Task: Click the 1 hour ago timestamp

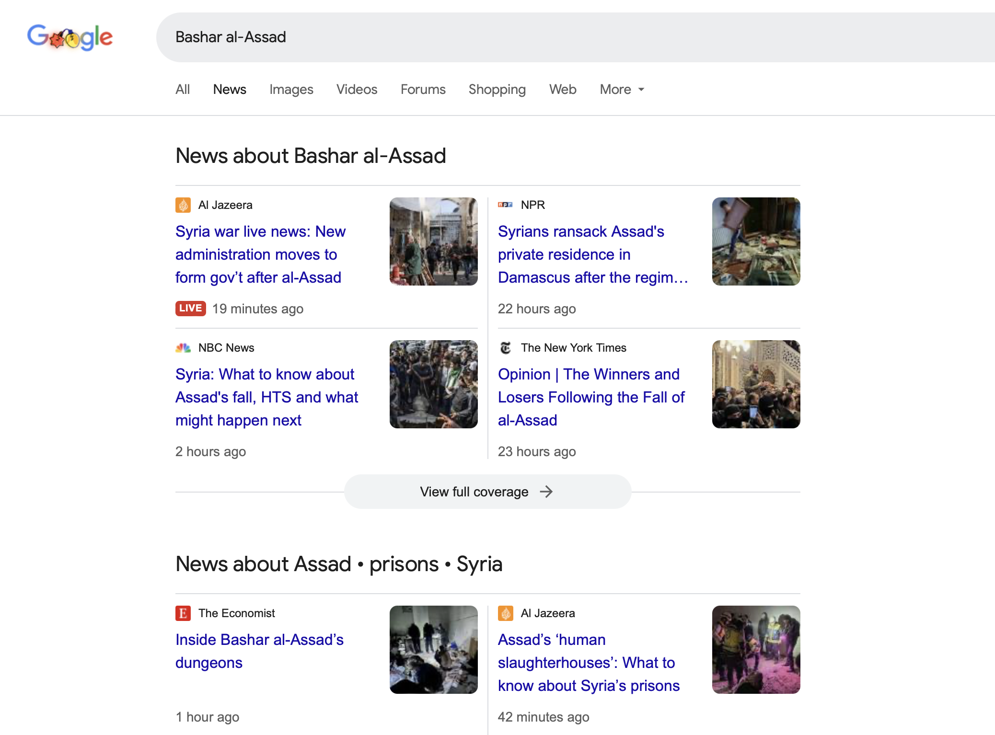Action: [x=207, y=717]
